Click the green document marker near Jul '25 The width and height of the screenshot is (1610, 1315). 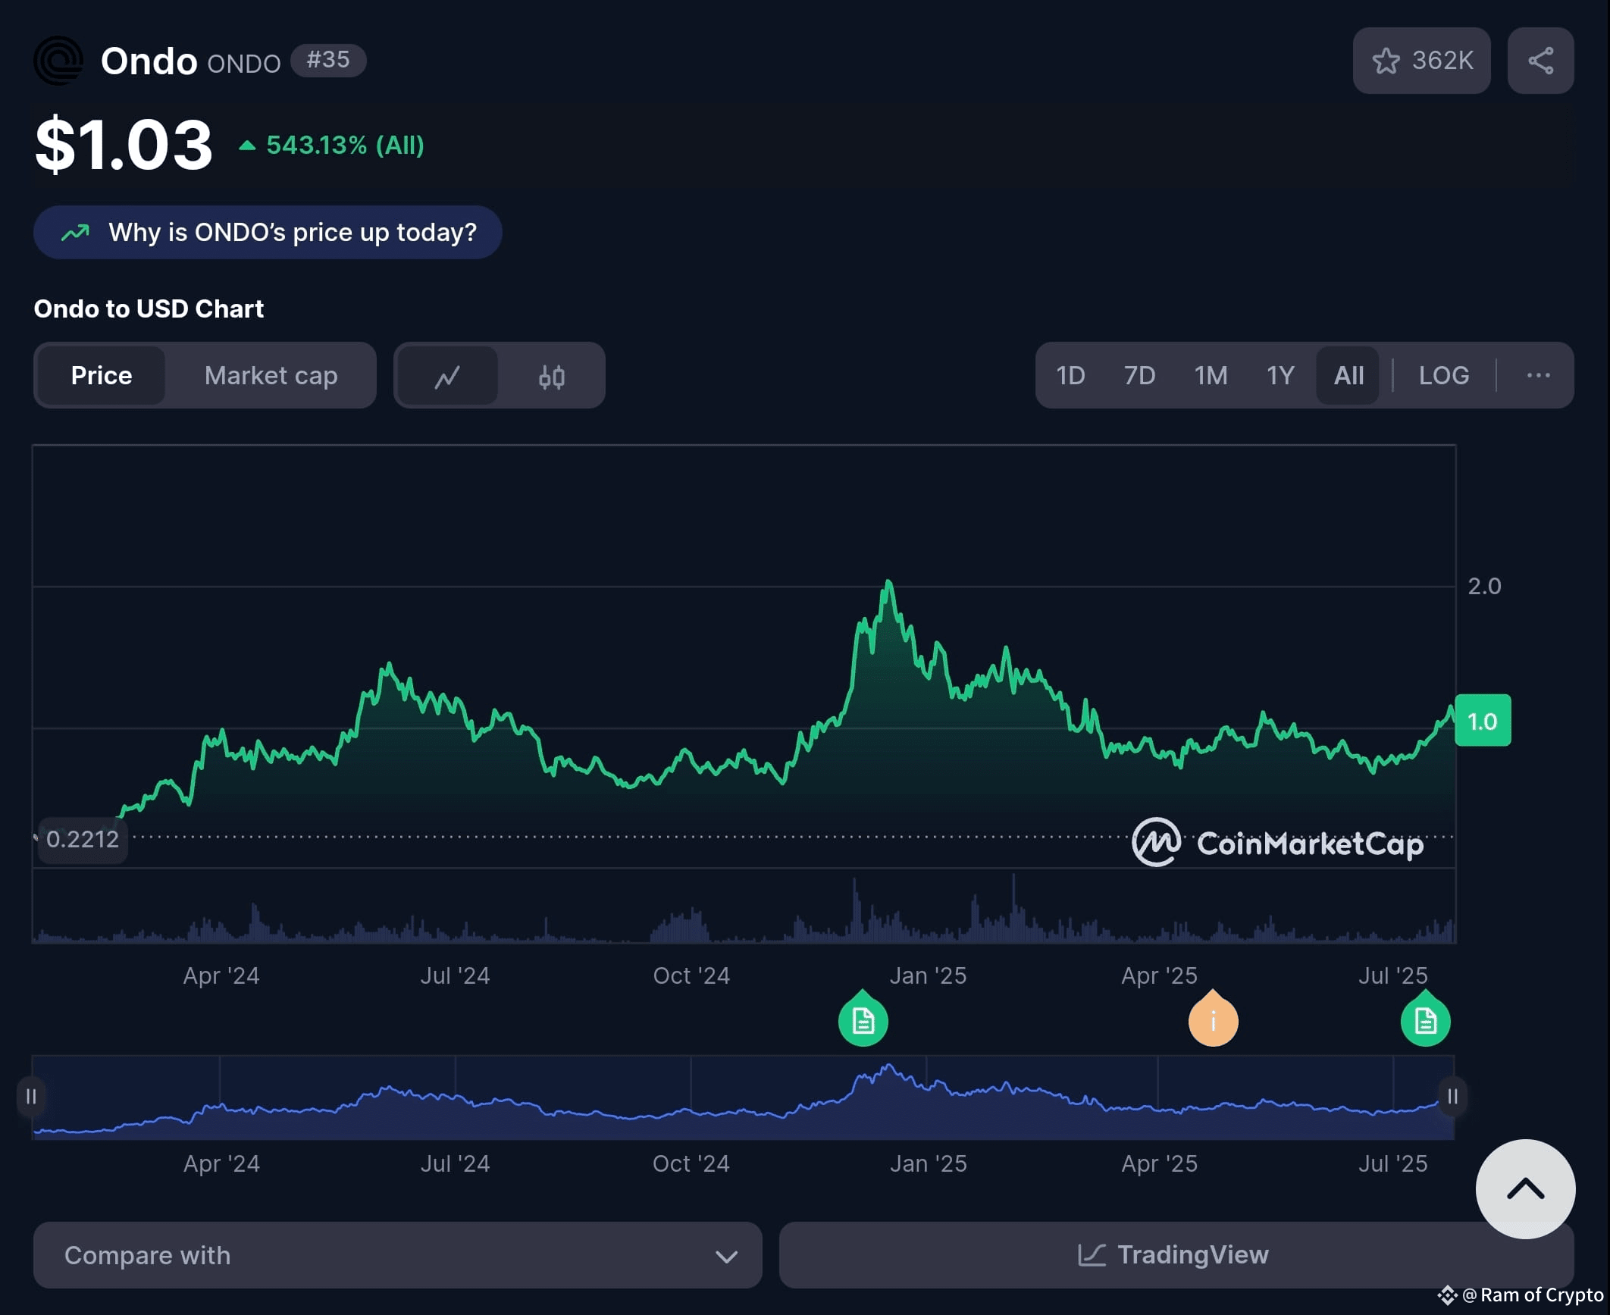[x=1425, y=1019]
